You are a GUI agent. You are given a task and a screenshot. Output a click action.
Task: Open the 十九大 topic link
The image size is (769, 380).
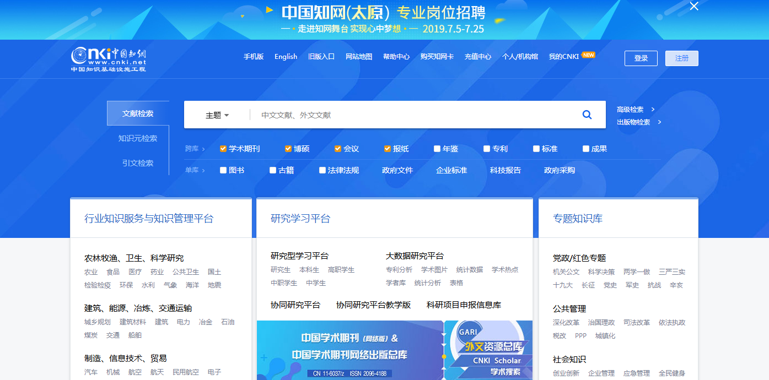(563, 285)
